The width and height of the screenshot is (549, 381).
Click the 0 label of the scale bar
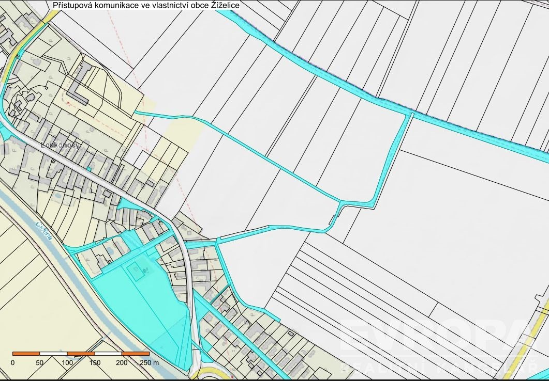pos(12,363)
